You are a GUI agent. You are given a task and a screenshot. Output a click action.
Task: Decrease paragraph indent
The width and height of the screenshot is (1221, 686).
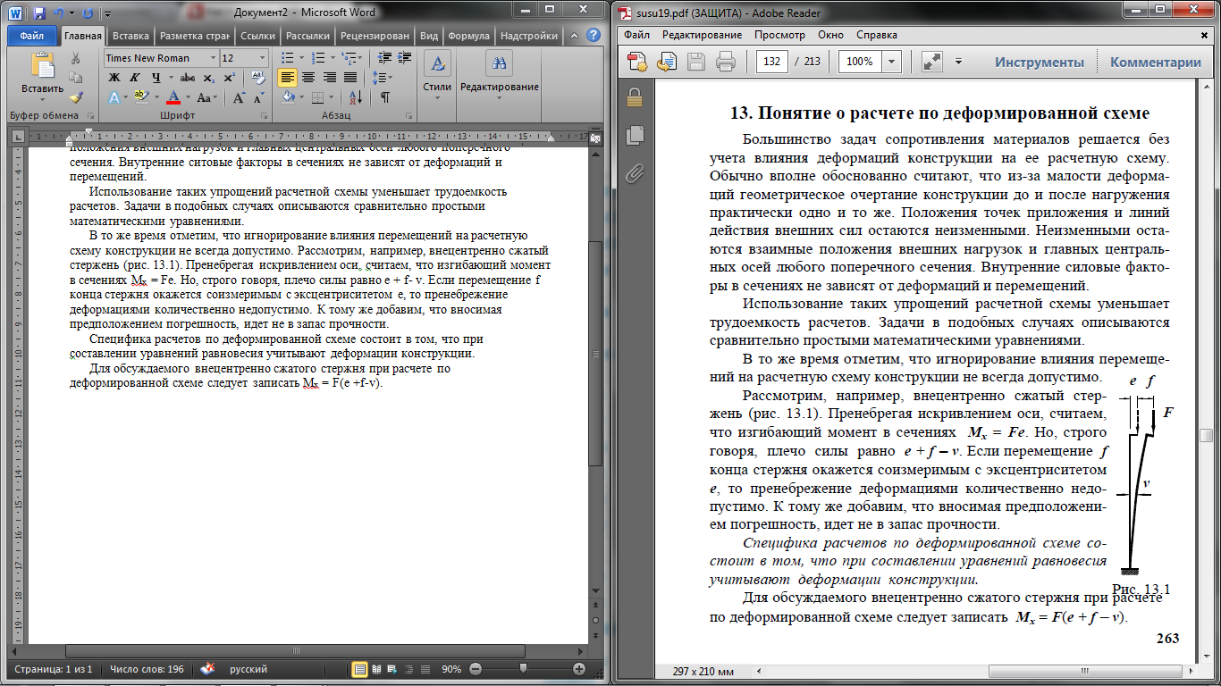coord(384,58)
